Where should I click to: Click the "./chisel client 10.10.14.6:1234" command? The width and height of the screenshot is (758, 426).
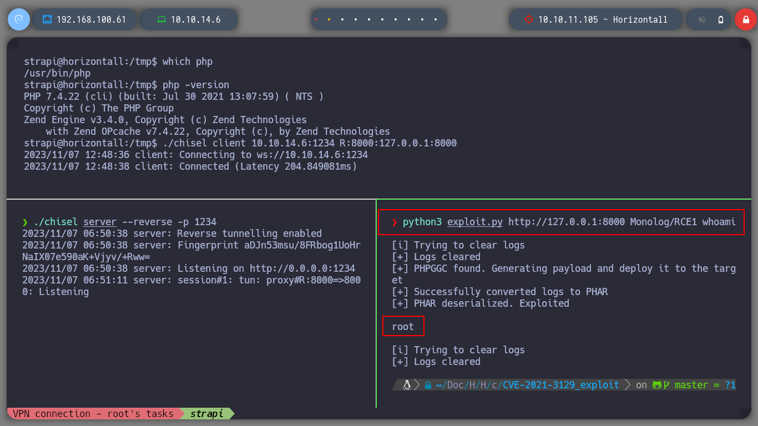point(310,143)
